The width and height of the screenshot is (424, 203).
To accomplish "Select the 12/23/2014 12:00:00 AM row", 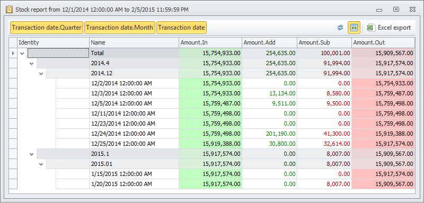I will pyautogui.click(x=211, y=124).
